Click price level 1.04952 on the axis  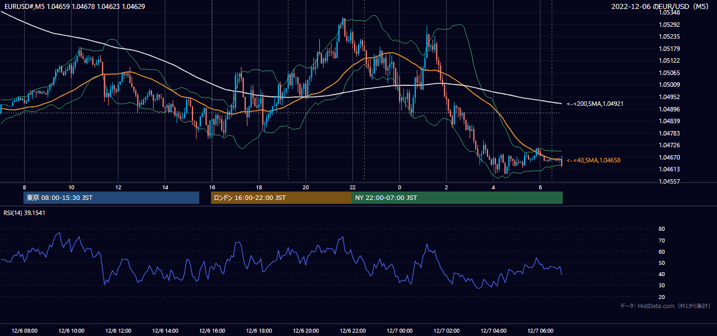point(669,97)
